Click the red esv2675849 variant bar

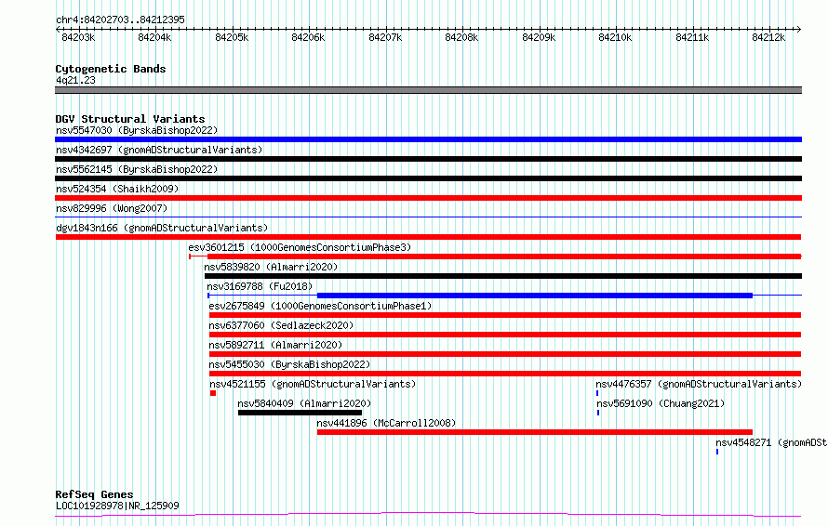pos(505,315)
